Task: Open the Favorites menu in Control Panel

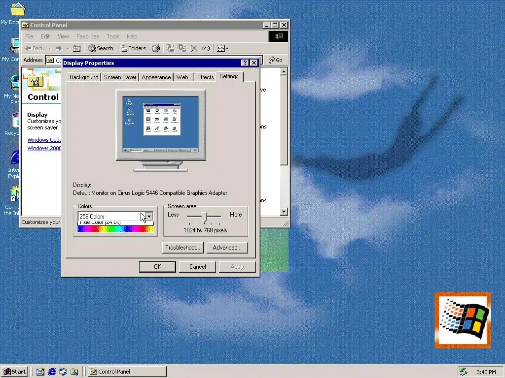Action: click(x=88, y=36)
